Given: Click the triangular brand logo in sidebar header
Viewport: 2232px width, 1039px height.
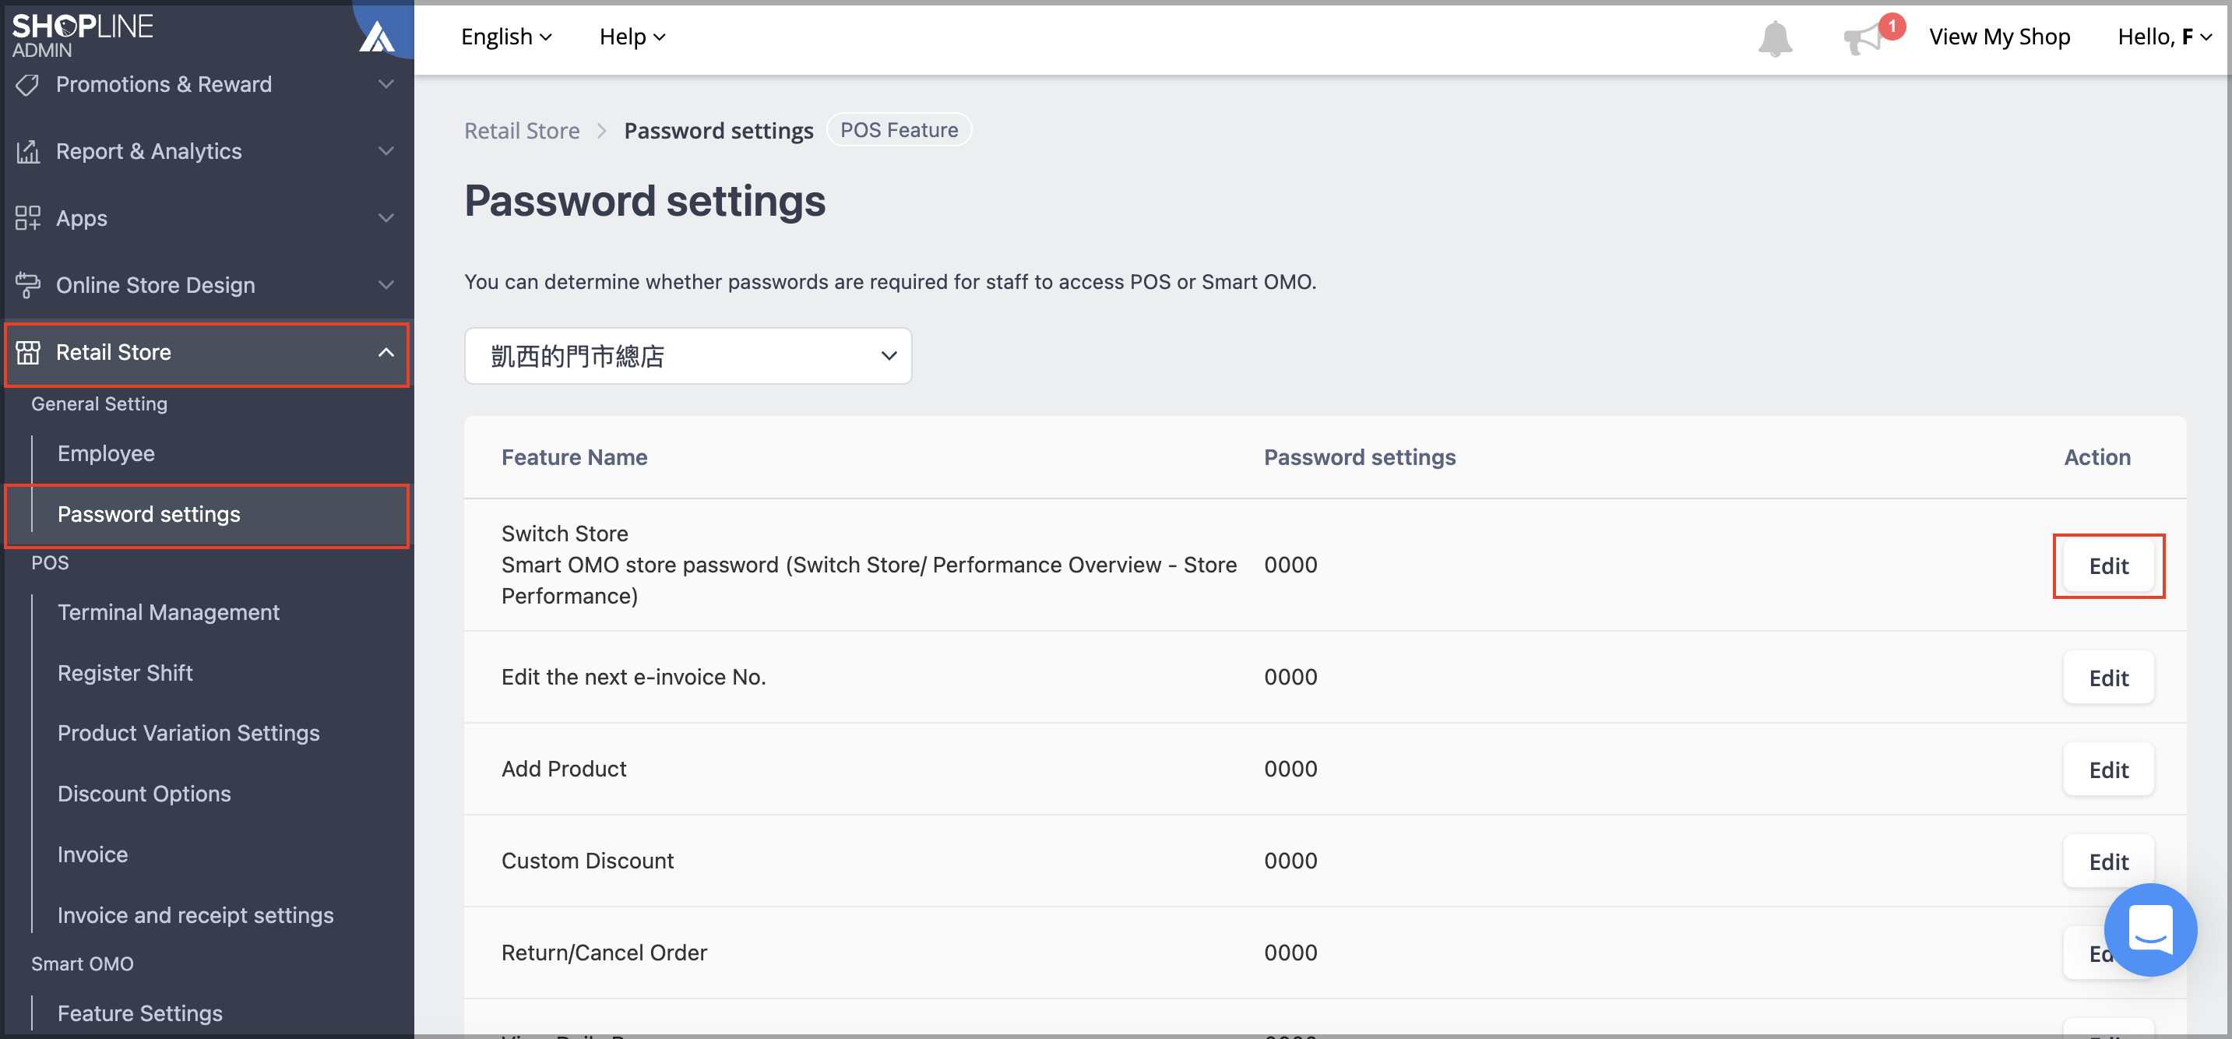Looking at the screenshot, I should pos(378,37).
